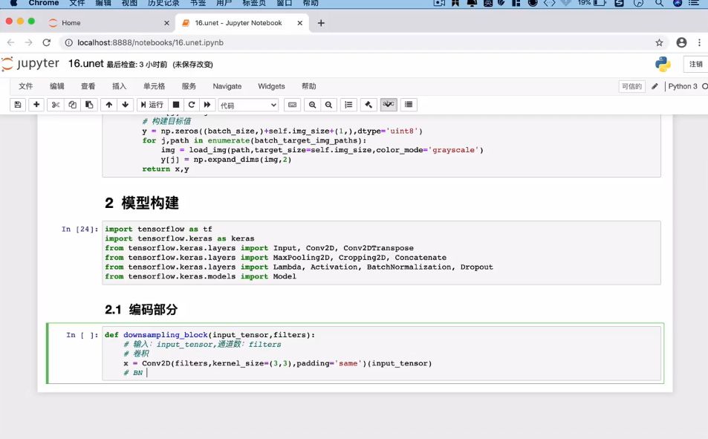Open the 查看 menu in Jupyter
This screenshot has width=708, height=439.
point(88,86)
